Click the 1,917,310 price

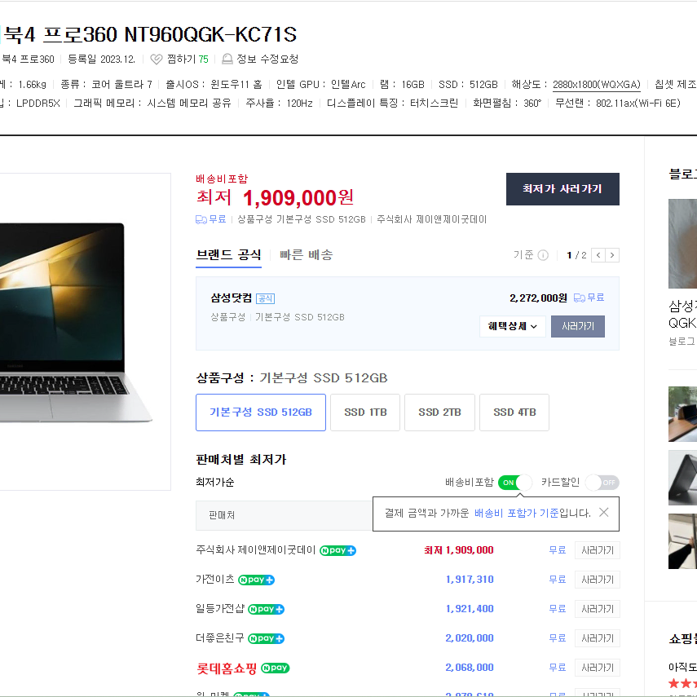pos(470,580)
